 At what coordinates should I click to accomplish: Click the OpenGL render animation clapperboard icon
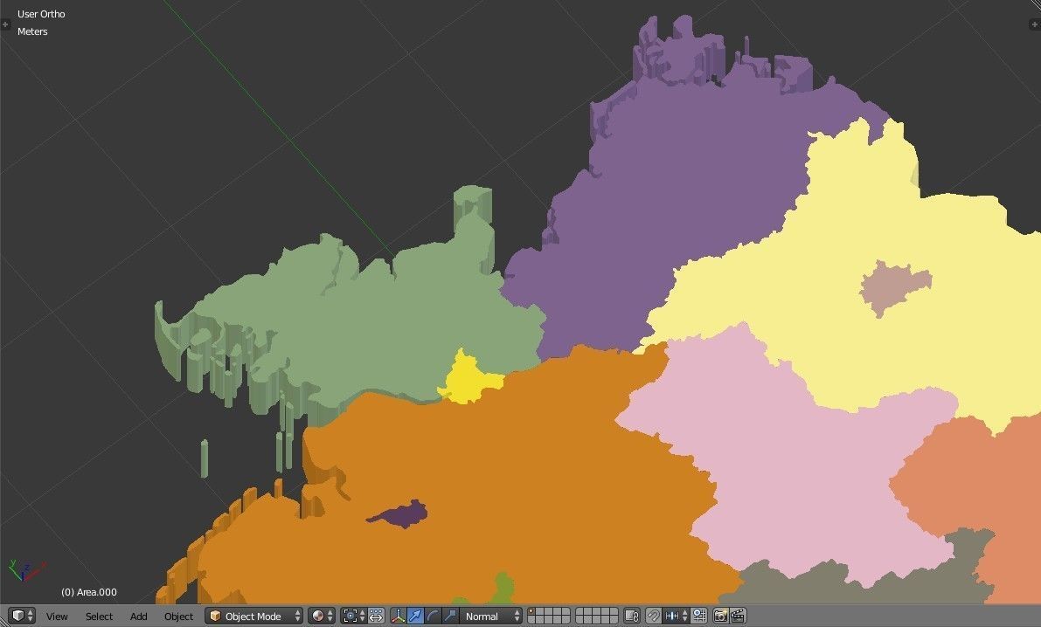[x=735, y=617]
